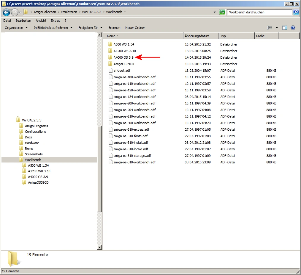Open the Organisieren dropdown
The width and height of the screenshot is (301, 275).
[x=16, y=28]
